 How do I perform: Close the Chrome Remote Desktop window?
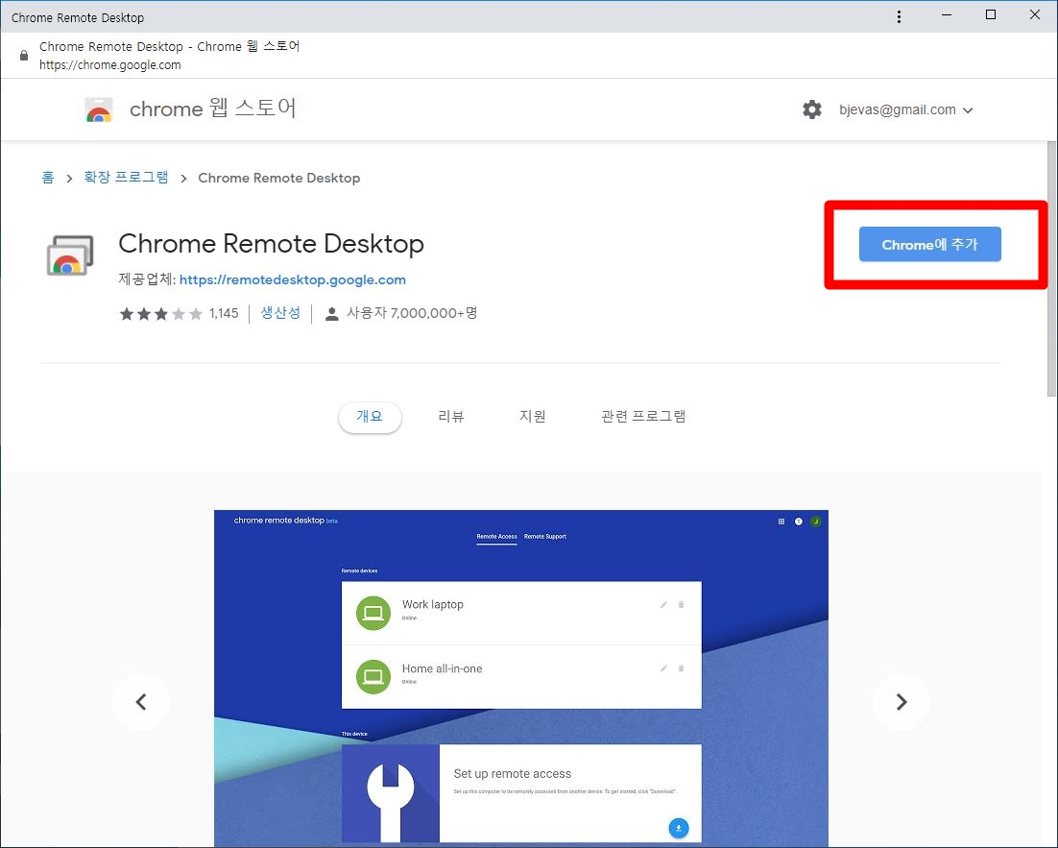point(1034,14)
